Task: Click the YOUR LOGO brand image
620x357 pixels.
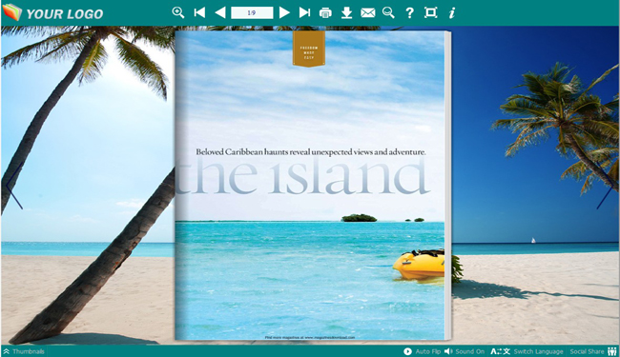Action: coord(53,13)
